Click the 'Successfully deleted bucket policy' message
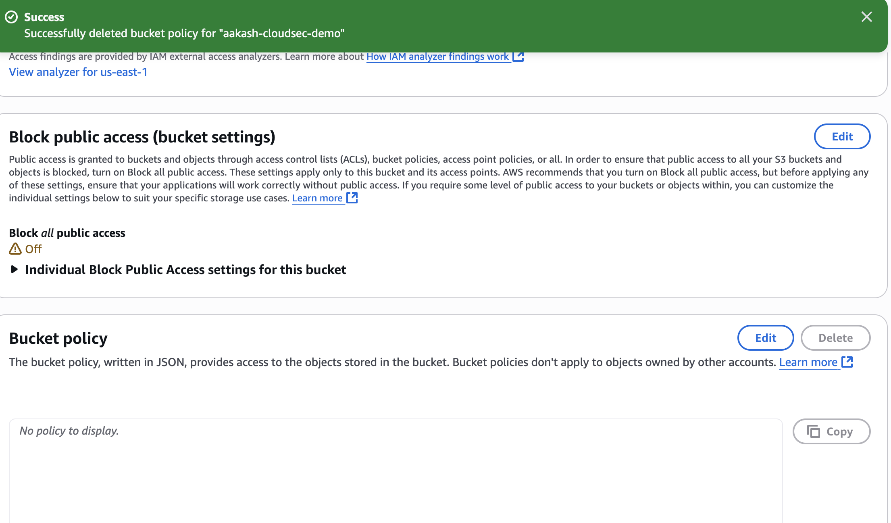 184,33
